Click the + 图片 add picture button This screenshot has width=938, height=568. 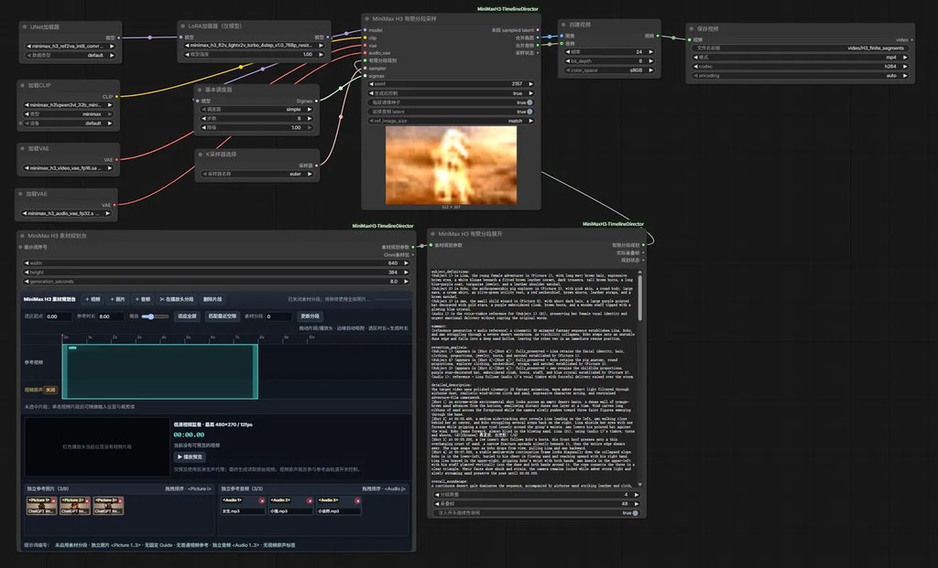click(118, 299)
